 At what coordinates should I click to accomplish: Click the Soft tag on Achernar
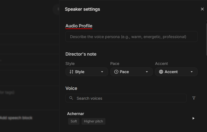pyautogui.click(x=74, y=121)
